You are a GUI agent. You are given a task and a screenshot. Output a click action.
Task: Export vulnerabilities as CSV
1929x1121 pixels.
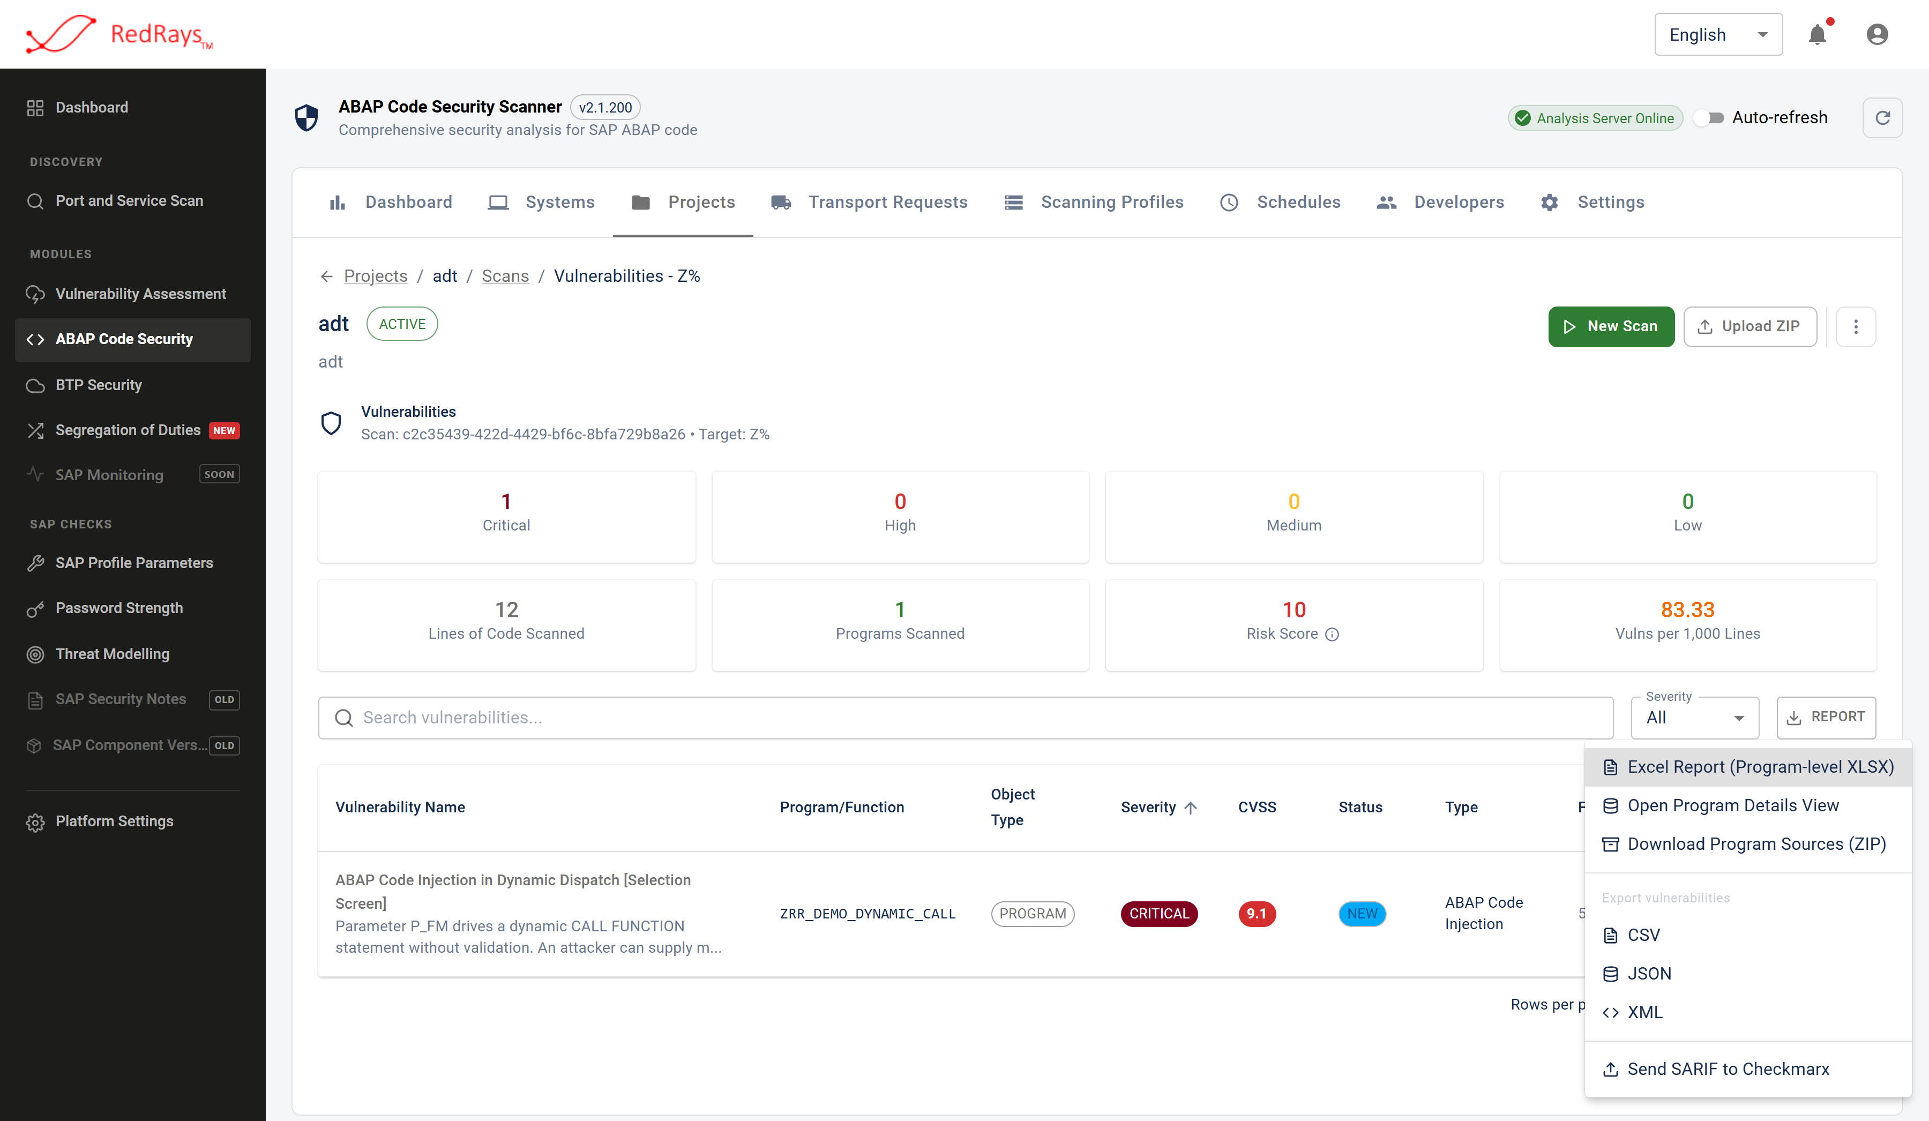pos(1748,935)
